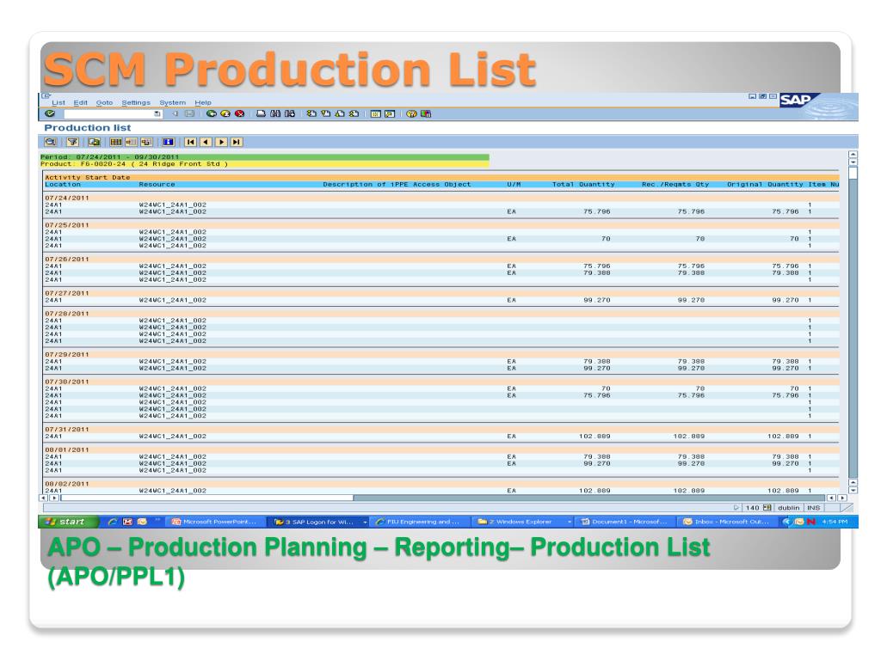Click the Customize Local Layout icon
This screenshot has height=660, width=881.
click(x=426, y=113)
